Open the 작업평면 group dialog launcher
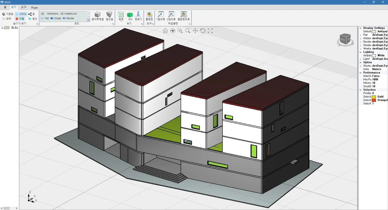388x210 pixels. pos(190,24)
